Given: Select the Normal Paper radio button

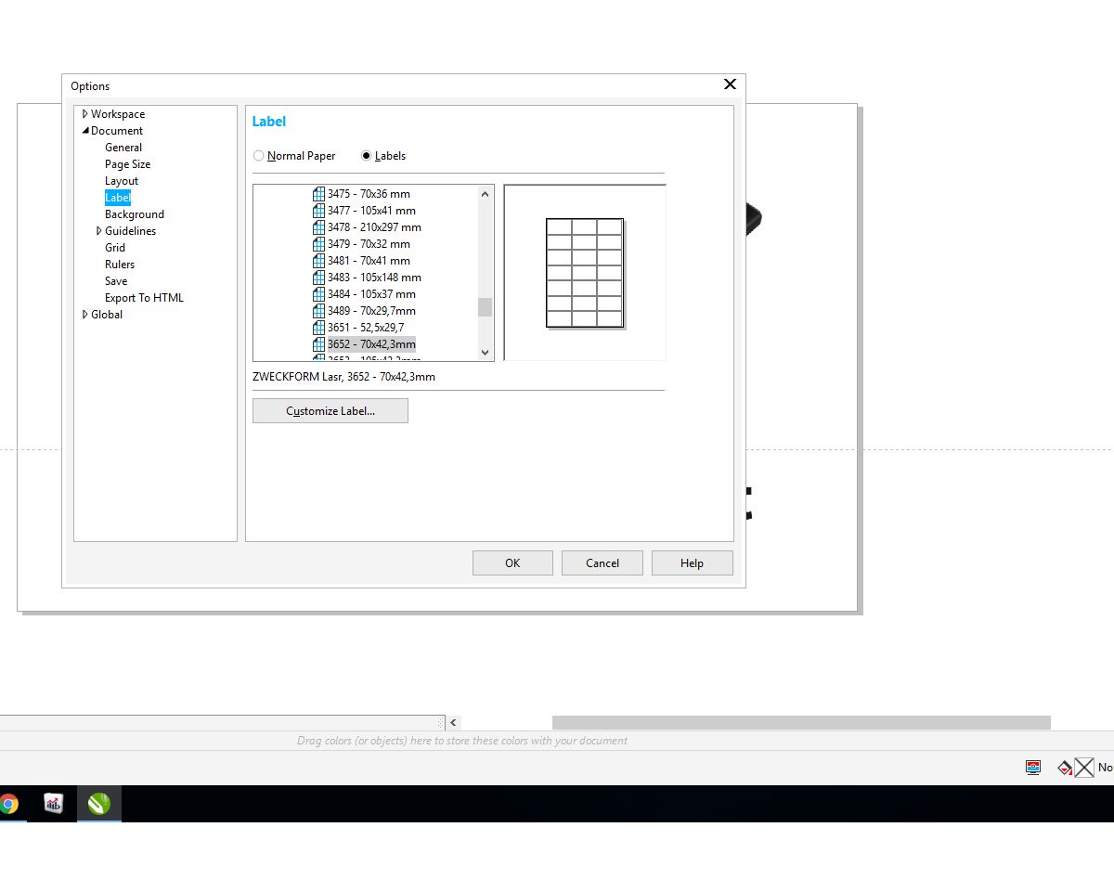Looking at the screenshot, I should [259, 156].
